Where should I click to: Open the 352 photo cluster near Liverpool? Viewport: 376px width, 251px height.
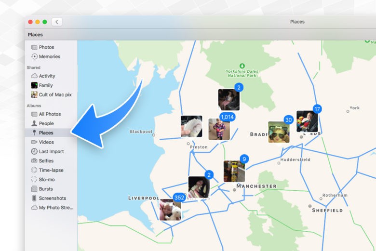click(170, 209)
